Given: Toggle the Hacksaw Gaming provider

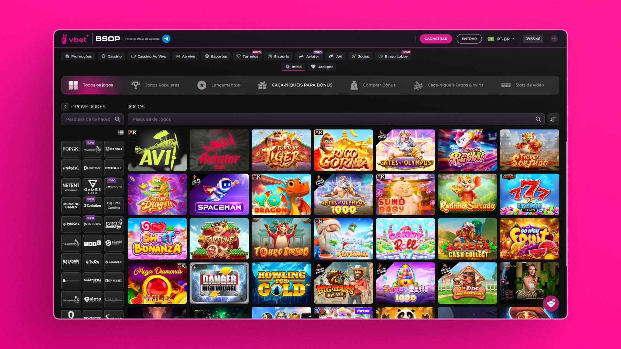Looking at the screenshot, I should tap(71, 261).
